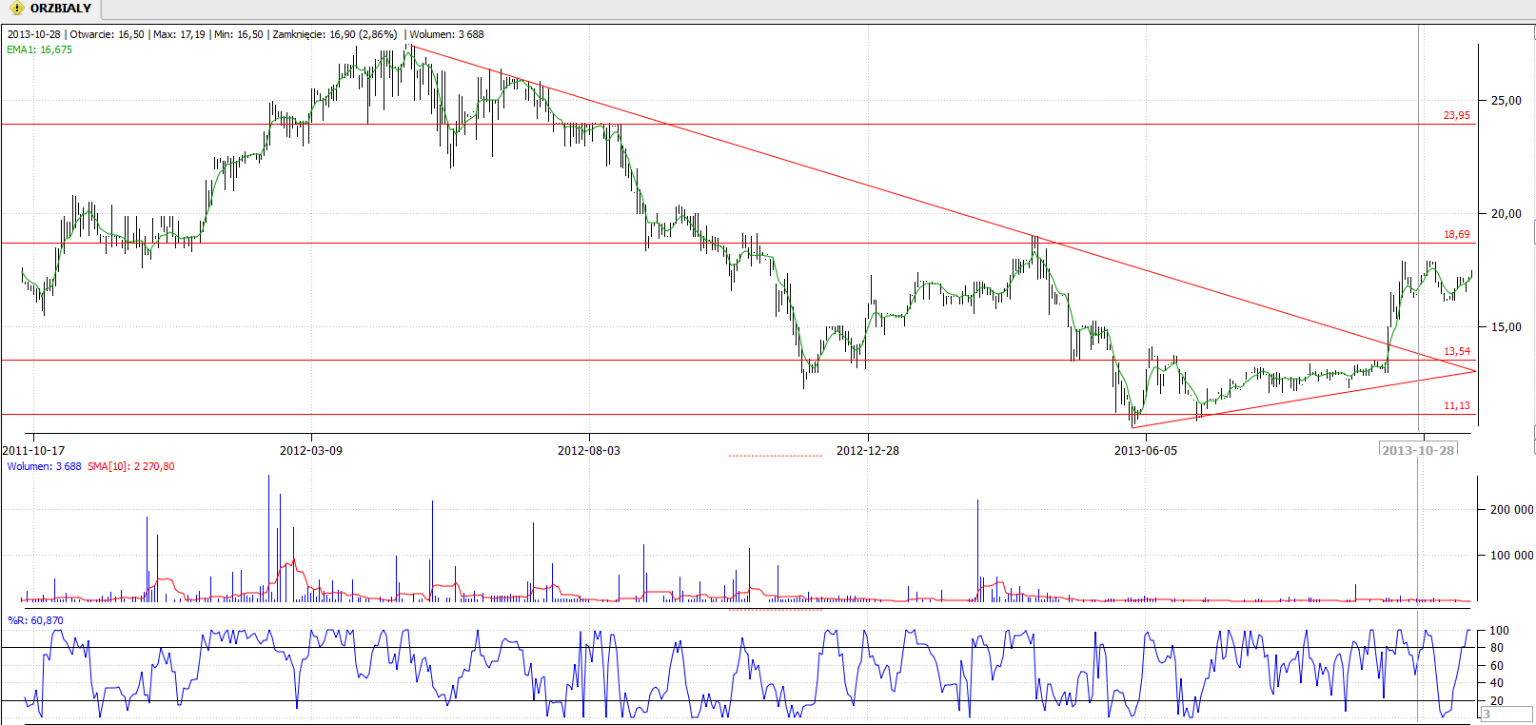Viewport: 1536px width, 725px height.
Task: Click the Wolumen: 3 688 header readout
Action: click(x=446, y=34)
